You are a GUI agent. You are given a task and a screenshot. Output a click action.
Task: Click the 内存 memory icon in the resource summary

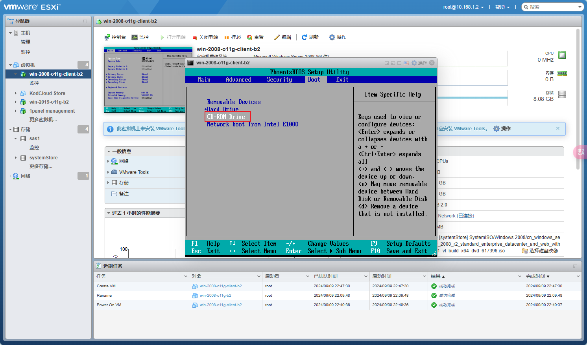point(562,73)
